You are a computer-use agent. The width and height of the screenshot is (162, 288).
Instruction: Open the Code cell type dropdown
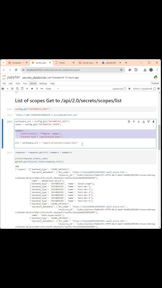(52, 89)
